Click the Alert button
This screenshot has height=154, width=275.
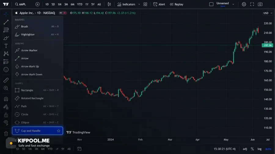click(159, 4)
